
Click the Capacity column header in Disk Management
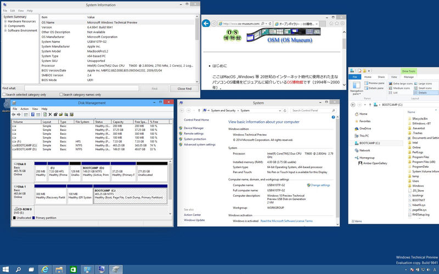pos(122,122)
